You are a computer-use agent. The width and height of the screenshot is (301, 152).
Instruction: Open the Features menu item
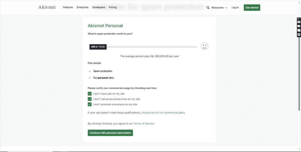[x=68, y=7]
